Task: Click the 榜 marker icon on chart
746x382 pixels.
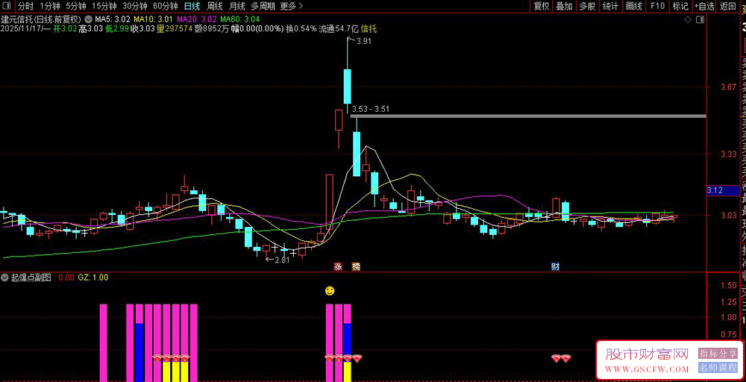Action: tap(356, 266)
